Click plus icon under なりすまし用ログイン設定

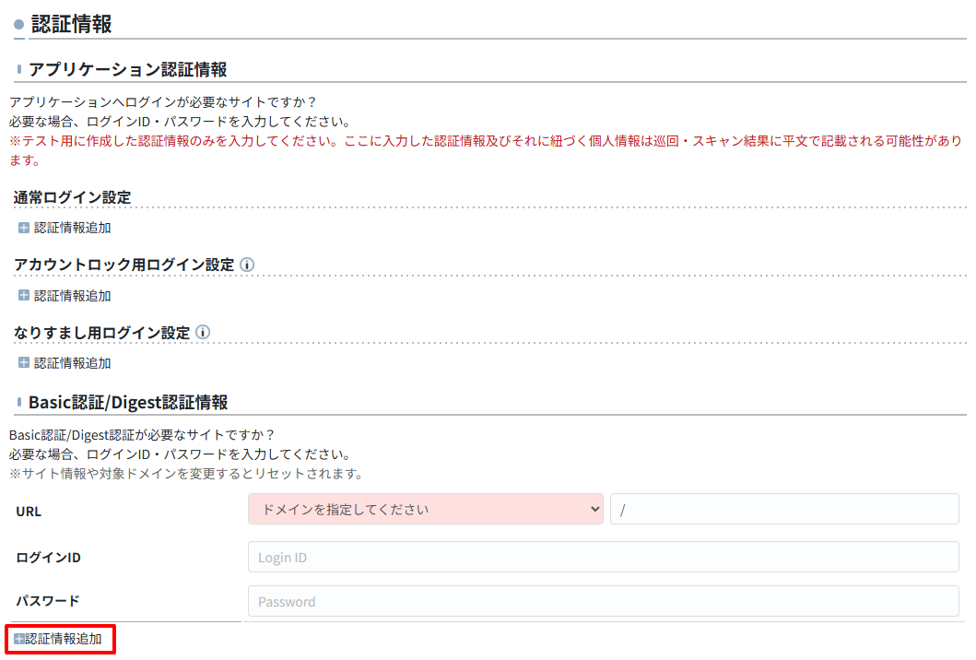(x=24, y=362)
